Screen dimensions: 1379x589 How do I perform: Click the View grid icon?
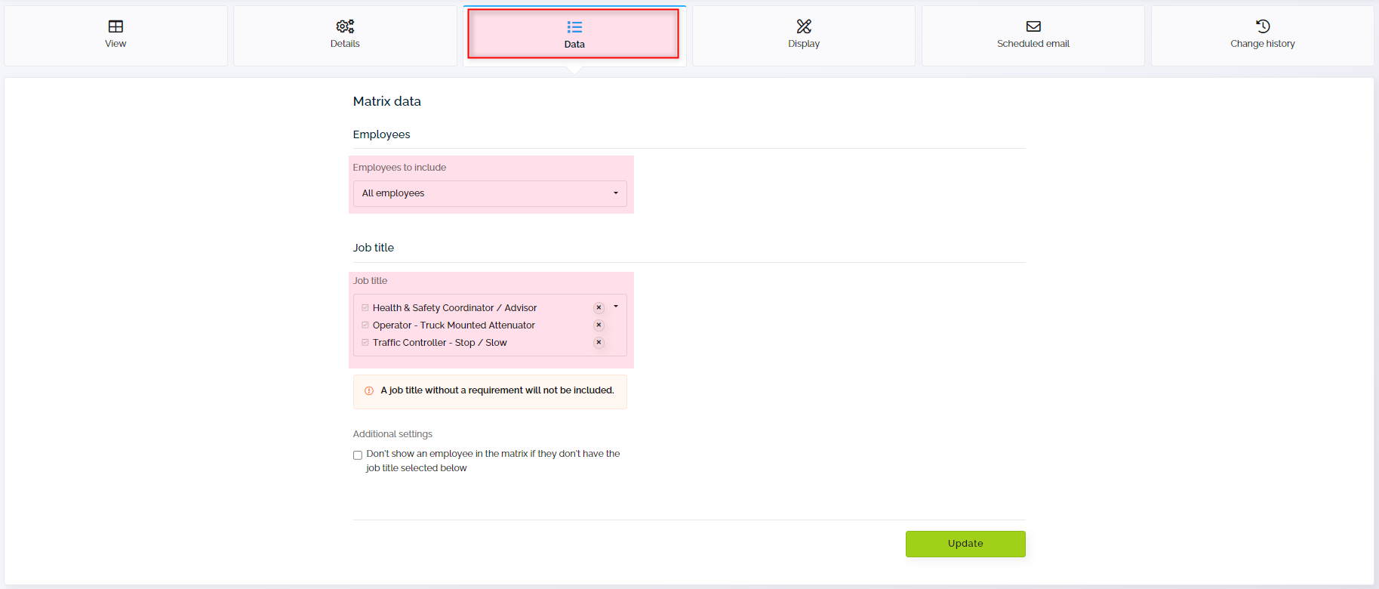(115, 26)
